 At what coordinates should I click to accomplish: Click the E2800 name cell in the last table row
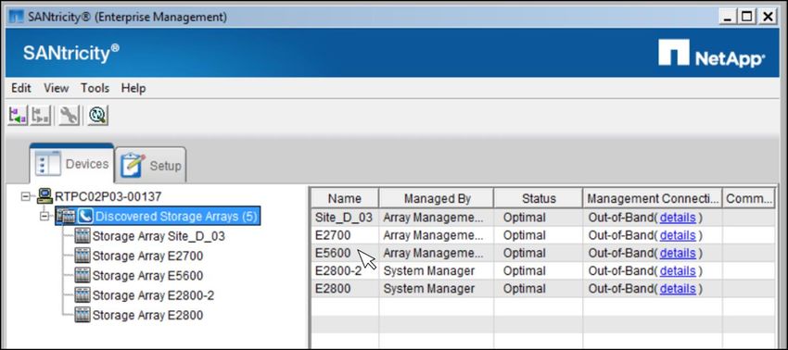click(345, 289)
